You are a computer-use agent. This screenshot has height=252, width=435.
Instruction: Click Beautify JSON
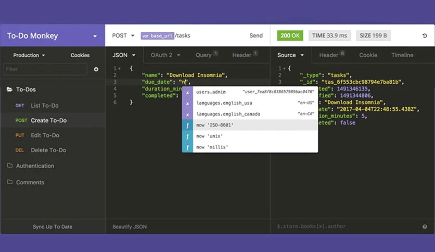coord(130,226)
